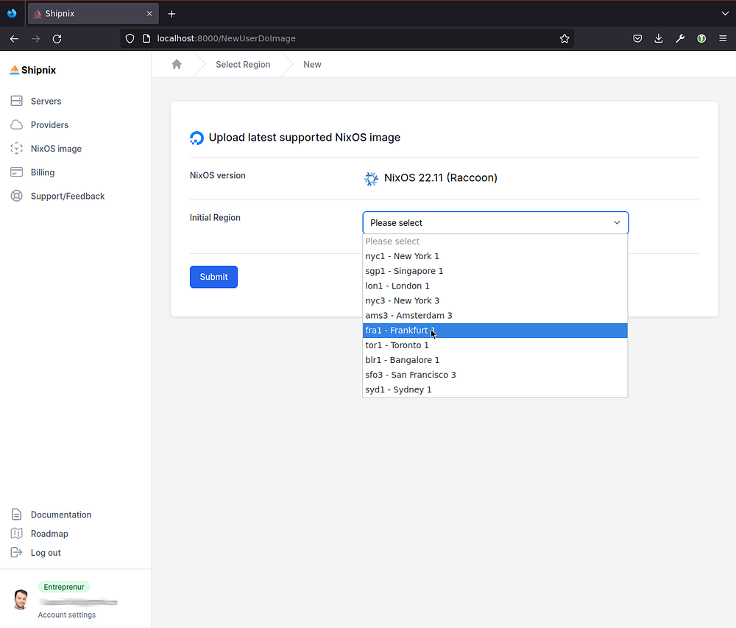Select syd1 - Sydney 1 option
Viewport: 736px width, 628px height.
tap(495, 389)
